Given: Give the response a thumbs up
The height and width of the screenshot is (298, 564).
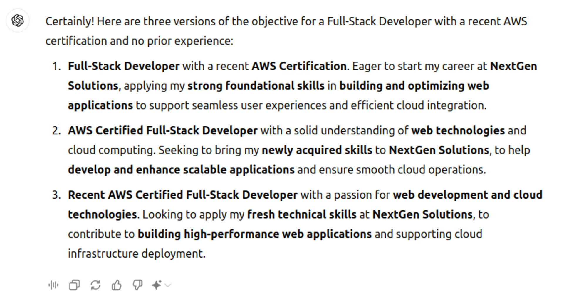Looking at the screenshot, I should click(x=117, y=285).
